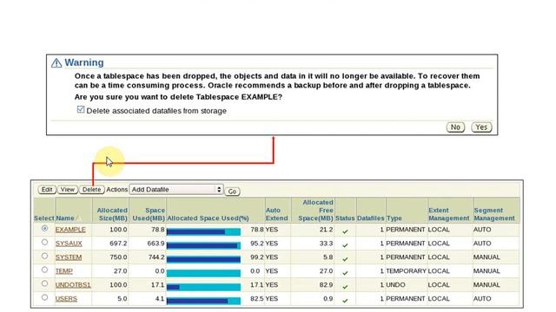Click the UNDO type cell
Screen dimensions: 556x312
395,285
